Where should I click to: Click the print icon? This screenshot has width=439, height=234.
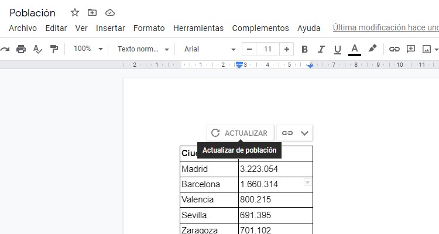tap(21, 49)
